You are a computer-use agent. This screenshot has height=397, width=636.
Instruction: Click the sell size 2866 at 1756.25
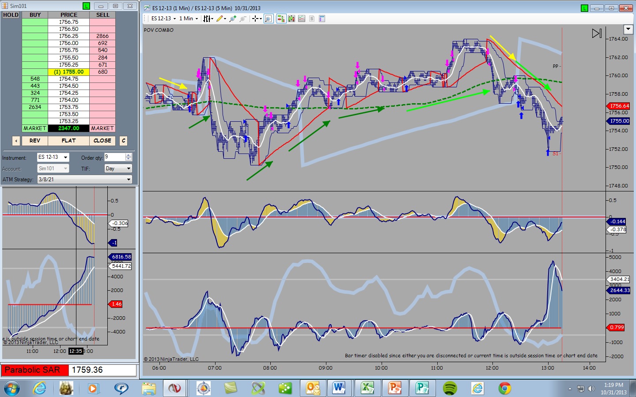[x=102, y=36]
